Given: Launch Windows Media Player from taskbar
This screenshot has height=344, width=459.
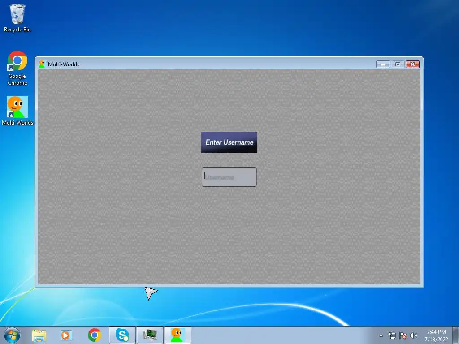Looking at the screenshot, I should pyautogui.click(x=66, y=335).
